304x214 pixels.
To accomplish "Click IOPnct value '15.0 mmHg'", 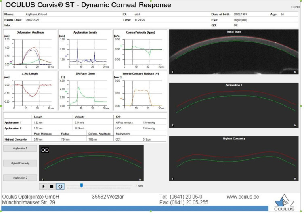I will coord(149,122).
